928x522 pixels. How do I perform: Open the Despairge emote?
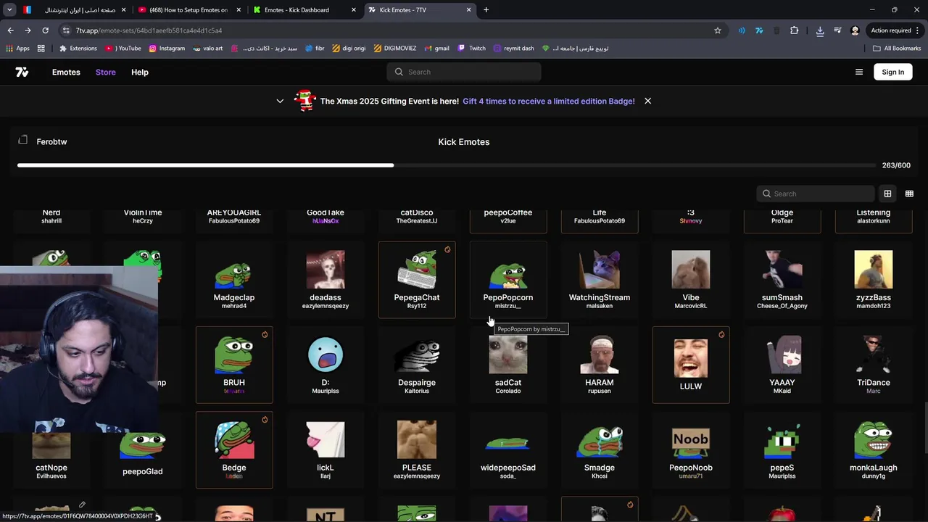click(x=417, y=365)
